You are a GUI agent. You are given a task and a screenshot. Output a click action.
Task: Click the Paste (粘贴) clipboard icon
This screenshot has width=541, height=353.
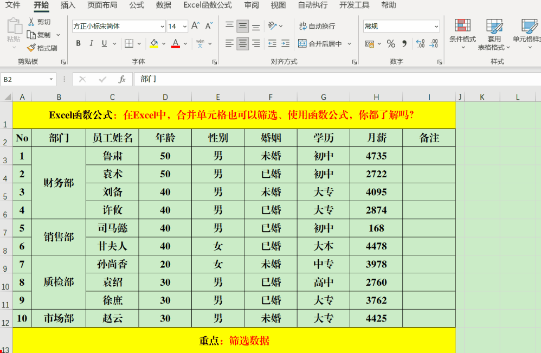14,26
